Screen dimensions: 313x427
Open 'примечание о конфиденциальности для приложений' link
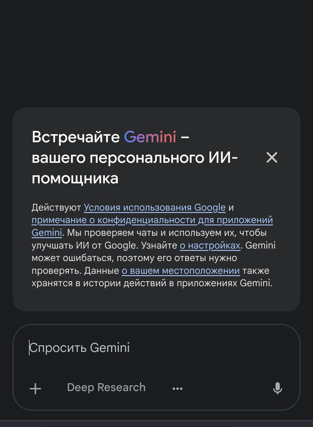152,220
